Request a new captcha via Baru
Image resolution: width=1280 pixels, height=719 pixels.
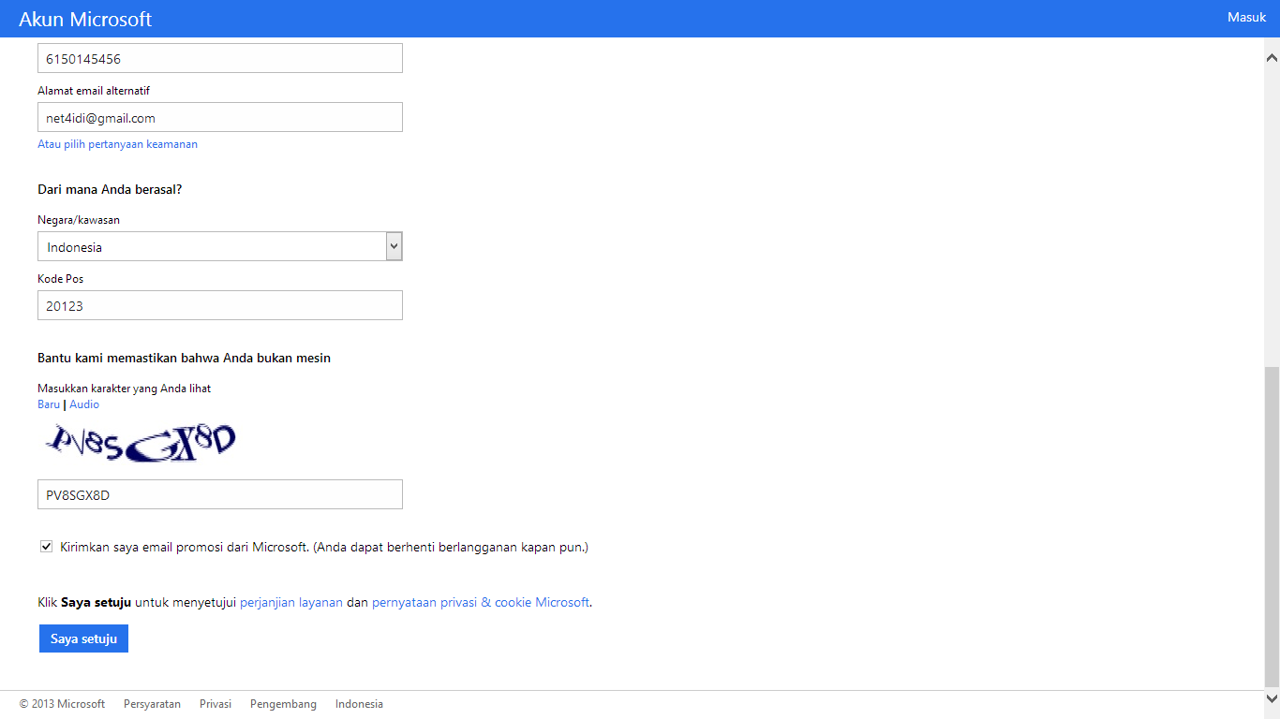[x=49, y=404]
